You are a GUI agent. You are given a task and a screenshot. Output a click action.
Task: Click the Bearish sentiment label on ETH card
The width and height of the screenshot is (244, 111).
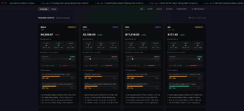point(115,57)
